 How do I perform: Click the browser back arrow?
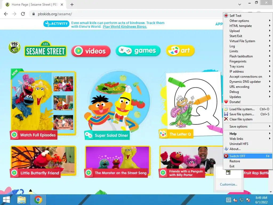click(x=6, y=14)
